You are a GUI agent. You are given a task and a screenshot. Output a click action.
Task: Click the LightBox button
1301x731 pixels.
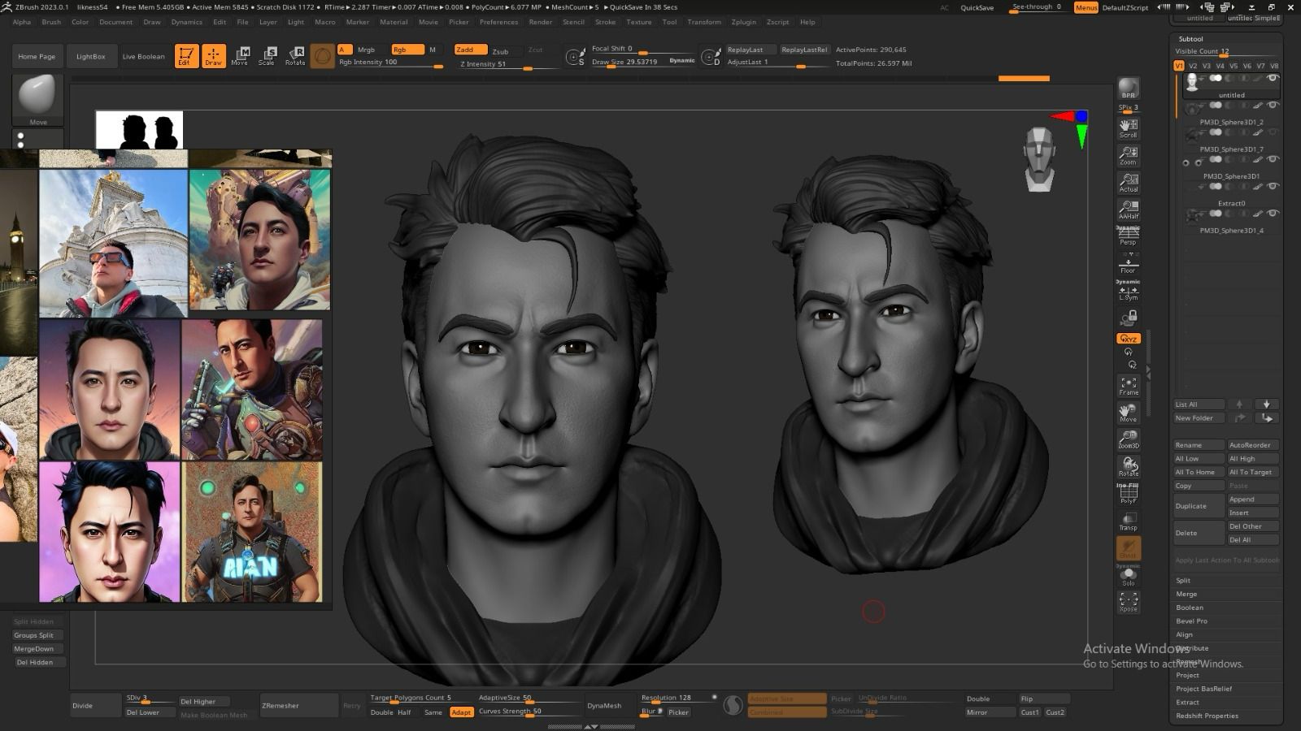(x=90, y=57)
